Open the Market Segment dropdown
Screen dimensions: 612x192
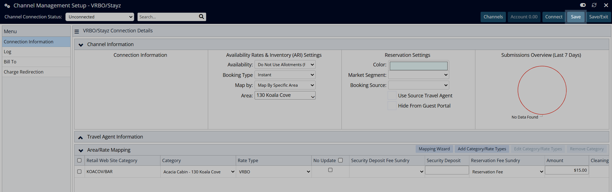(x=418, y=75)
